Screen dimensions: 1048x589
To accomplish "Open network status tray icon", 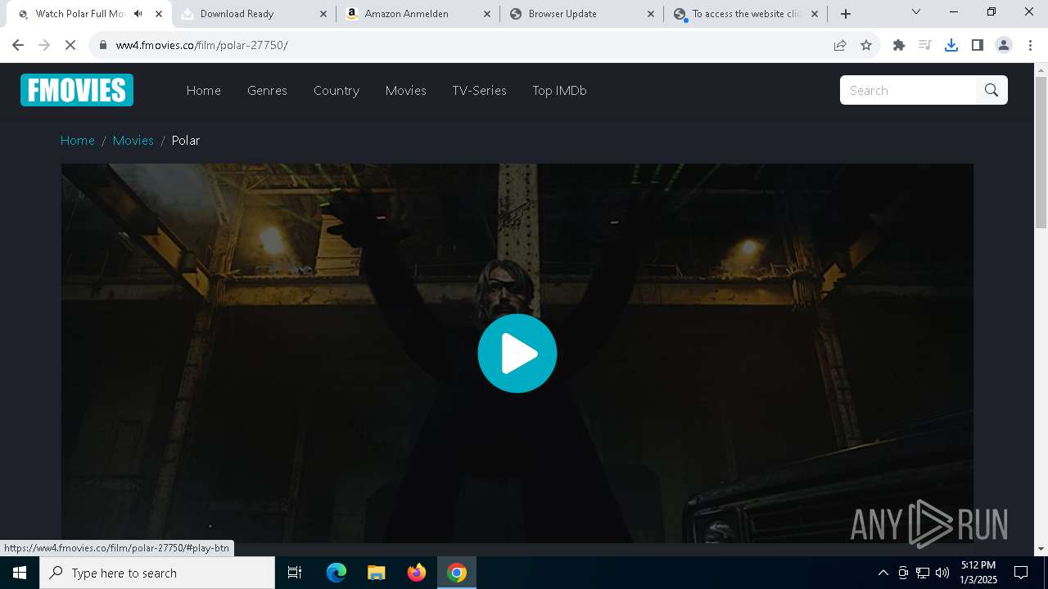I will 923,573.
